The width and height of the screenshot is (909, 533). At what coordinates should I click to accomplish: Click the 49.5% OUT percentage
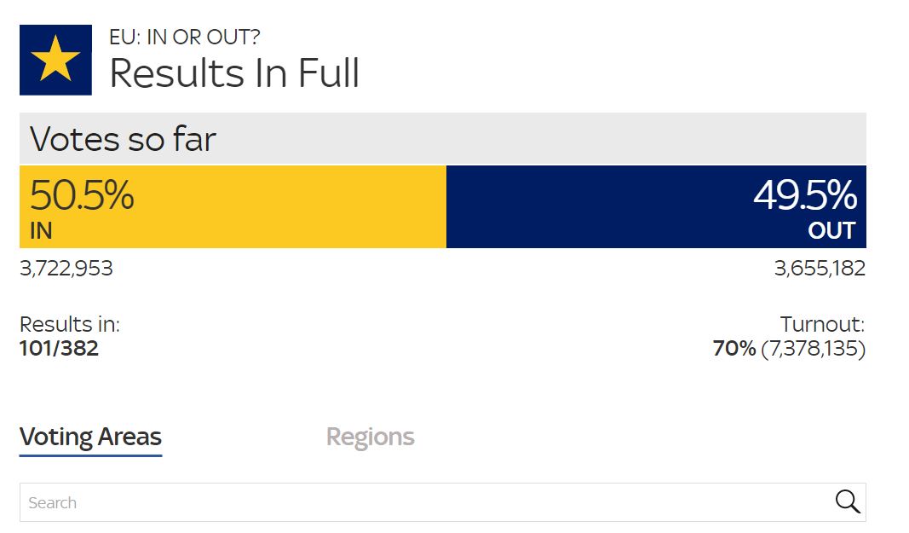pos(804,195)
